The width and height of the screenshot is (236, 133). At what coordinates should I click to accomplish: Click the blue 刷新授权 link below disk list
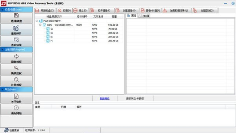105,99
